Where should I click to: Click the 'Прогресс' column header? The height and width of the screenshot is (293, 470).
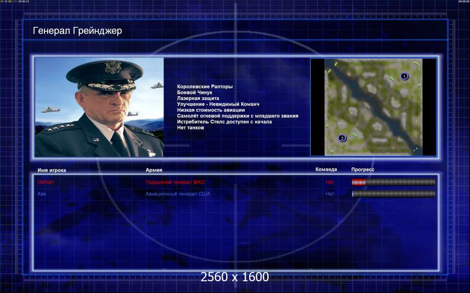(x=363, y=169)
